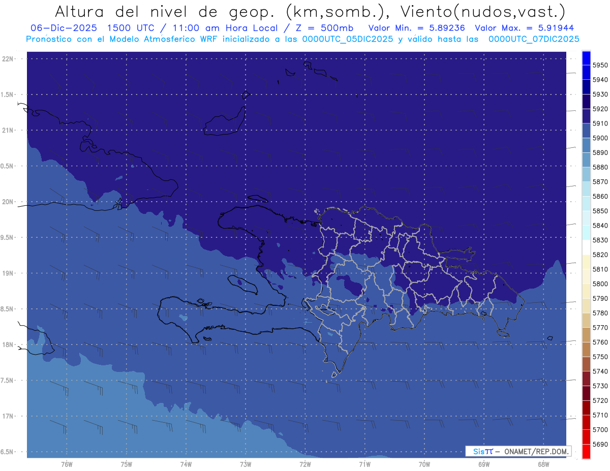This screenshot has width=610, height=471.
Task: Click the '5870' colorbar label
Action: pyautogui.click(x=600, y=181)
